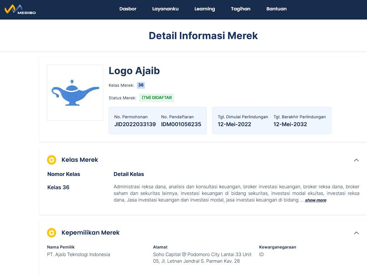Select registration number IDM001056235
The width and height of the screenshot is (367, 275).
[181, 124]
